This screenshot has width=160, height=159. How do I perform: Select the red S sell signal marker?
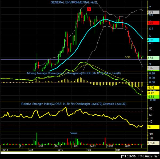[89, 9]
